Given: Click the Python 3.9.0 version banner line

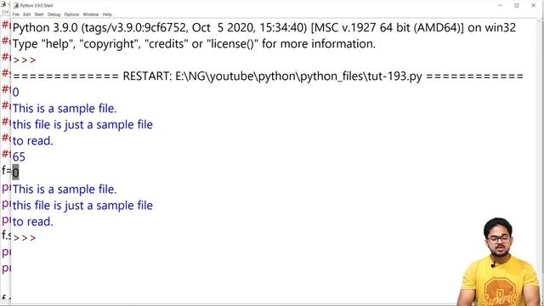Looking at the screenshot, I should coord(264,28).
